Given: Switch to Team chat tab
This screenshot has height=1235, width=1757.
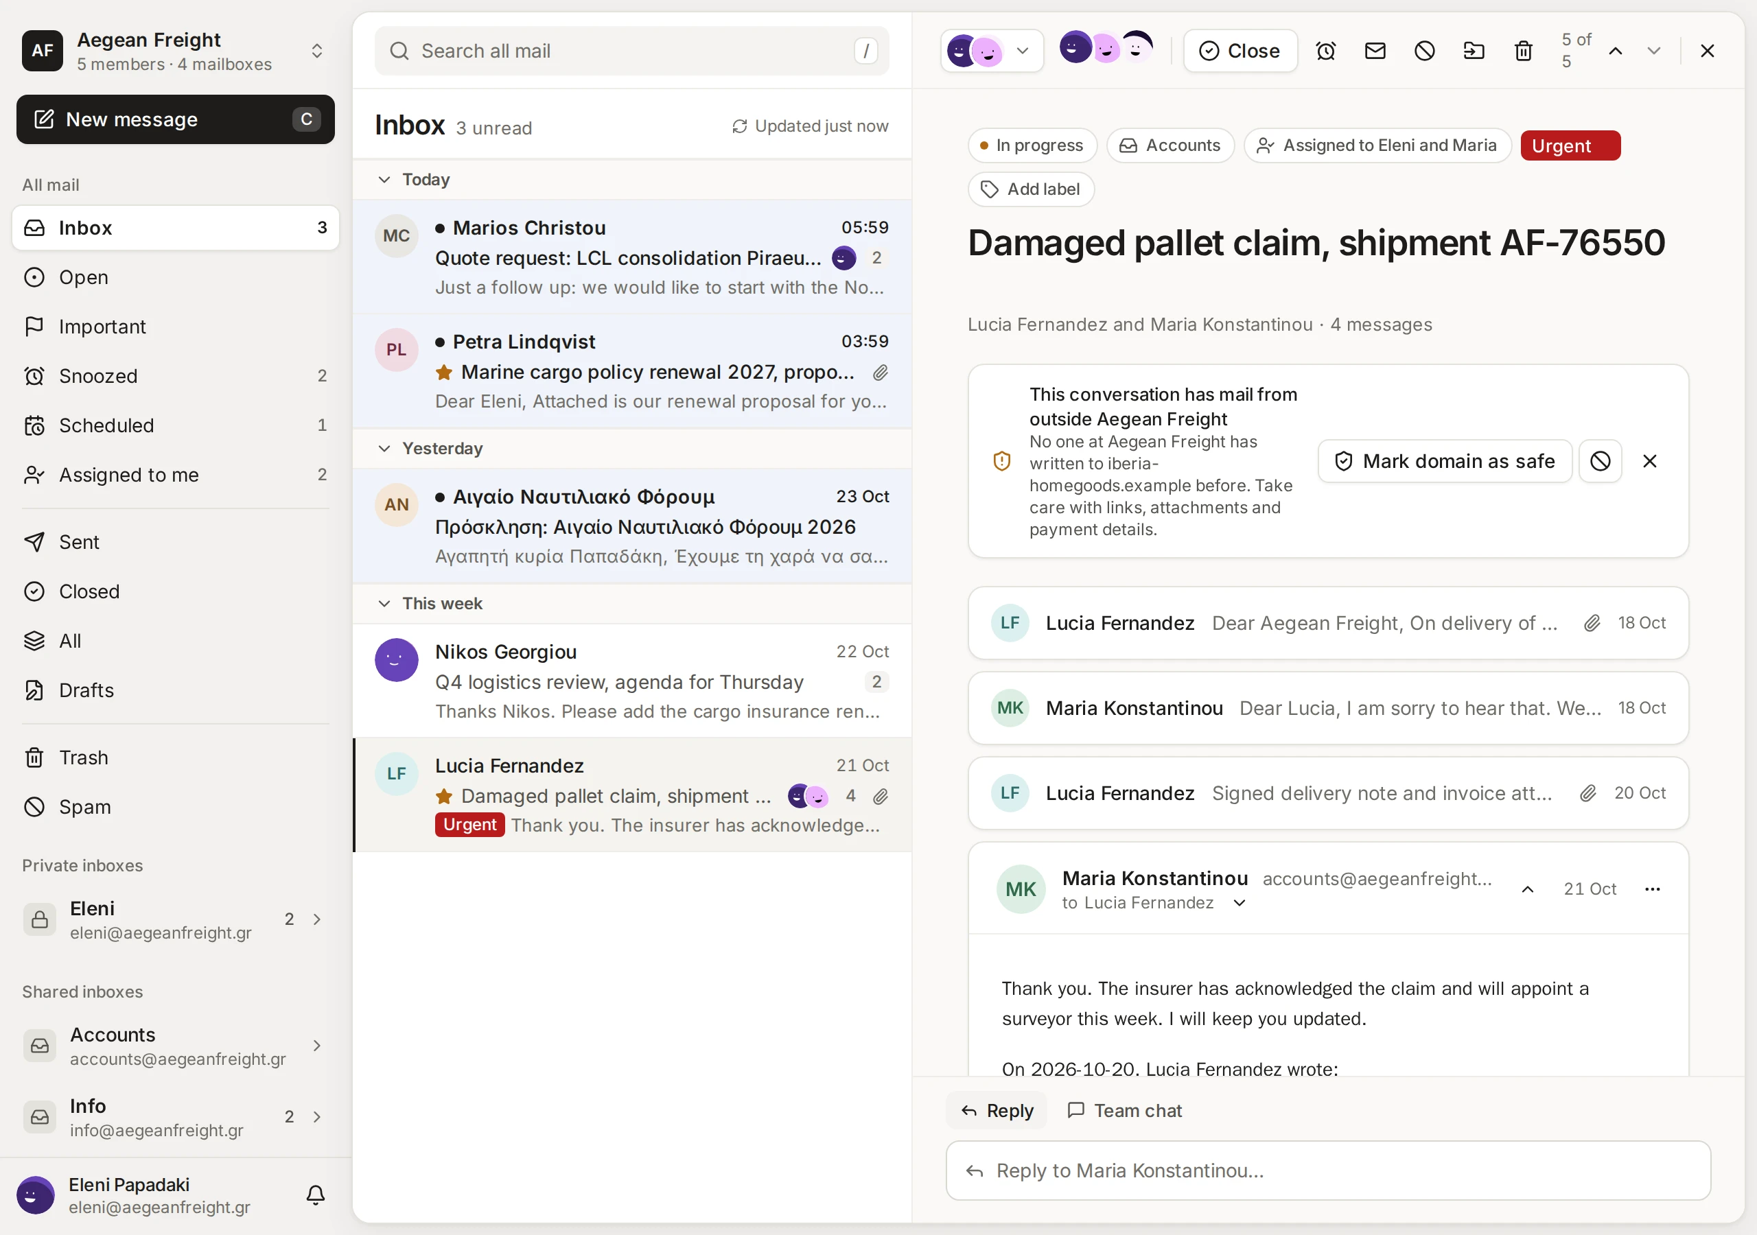Looking at the screenshot, I should [1125, 1110].
